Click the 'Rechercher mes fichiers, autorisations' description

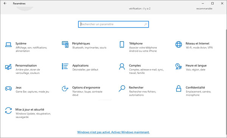(x=143, y=93)
